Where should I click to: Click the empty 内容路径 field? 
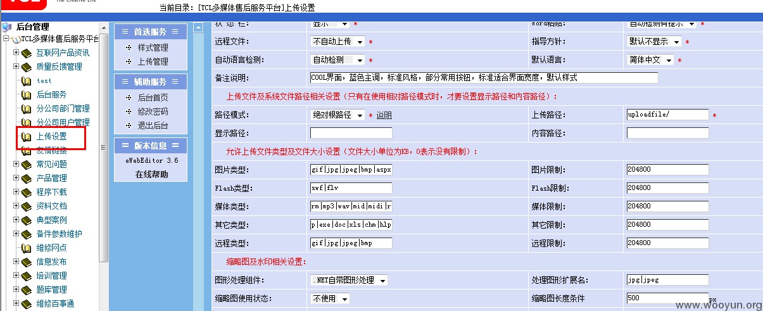[668, 133]
